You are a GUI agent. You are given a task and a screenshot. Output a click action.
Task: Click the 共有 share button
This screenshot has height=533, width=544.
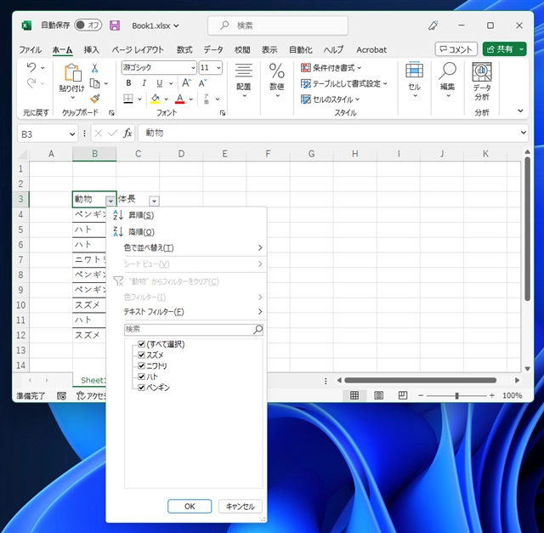(x=500, y=49)
